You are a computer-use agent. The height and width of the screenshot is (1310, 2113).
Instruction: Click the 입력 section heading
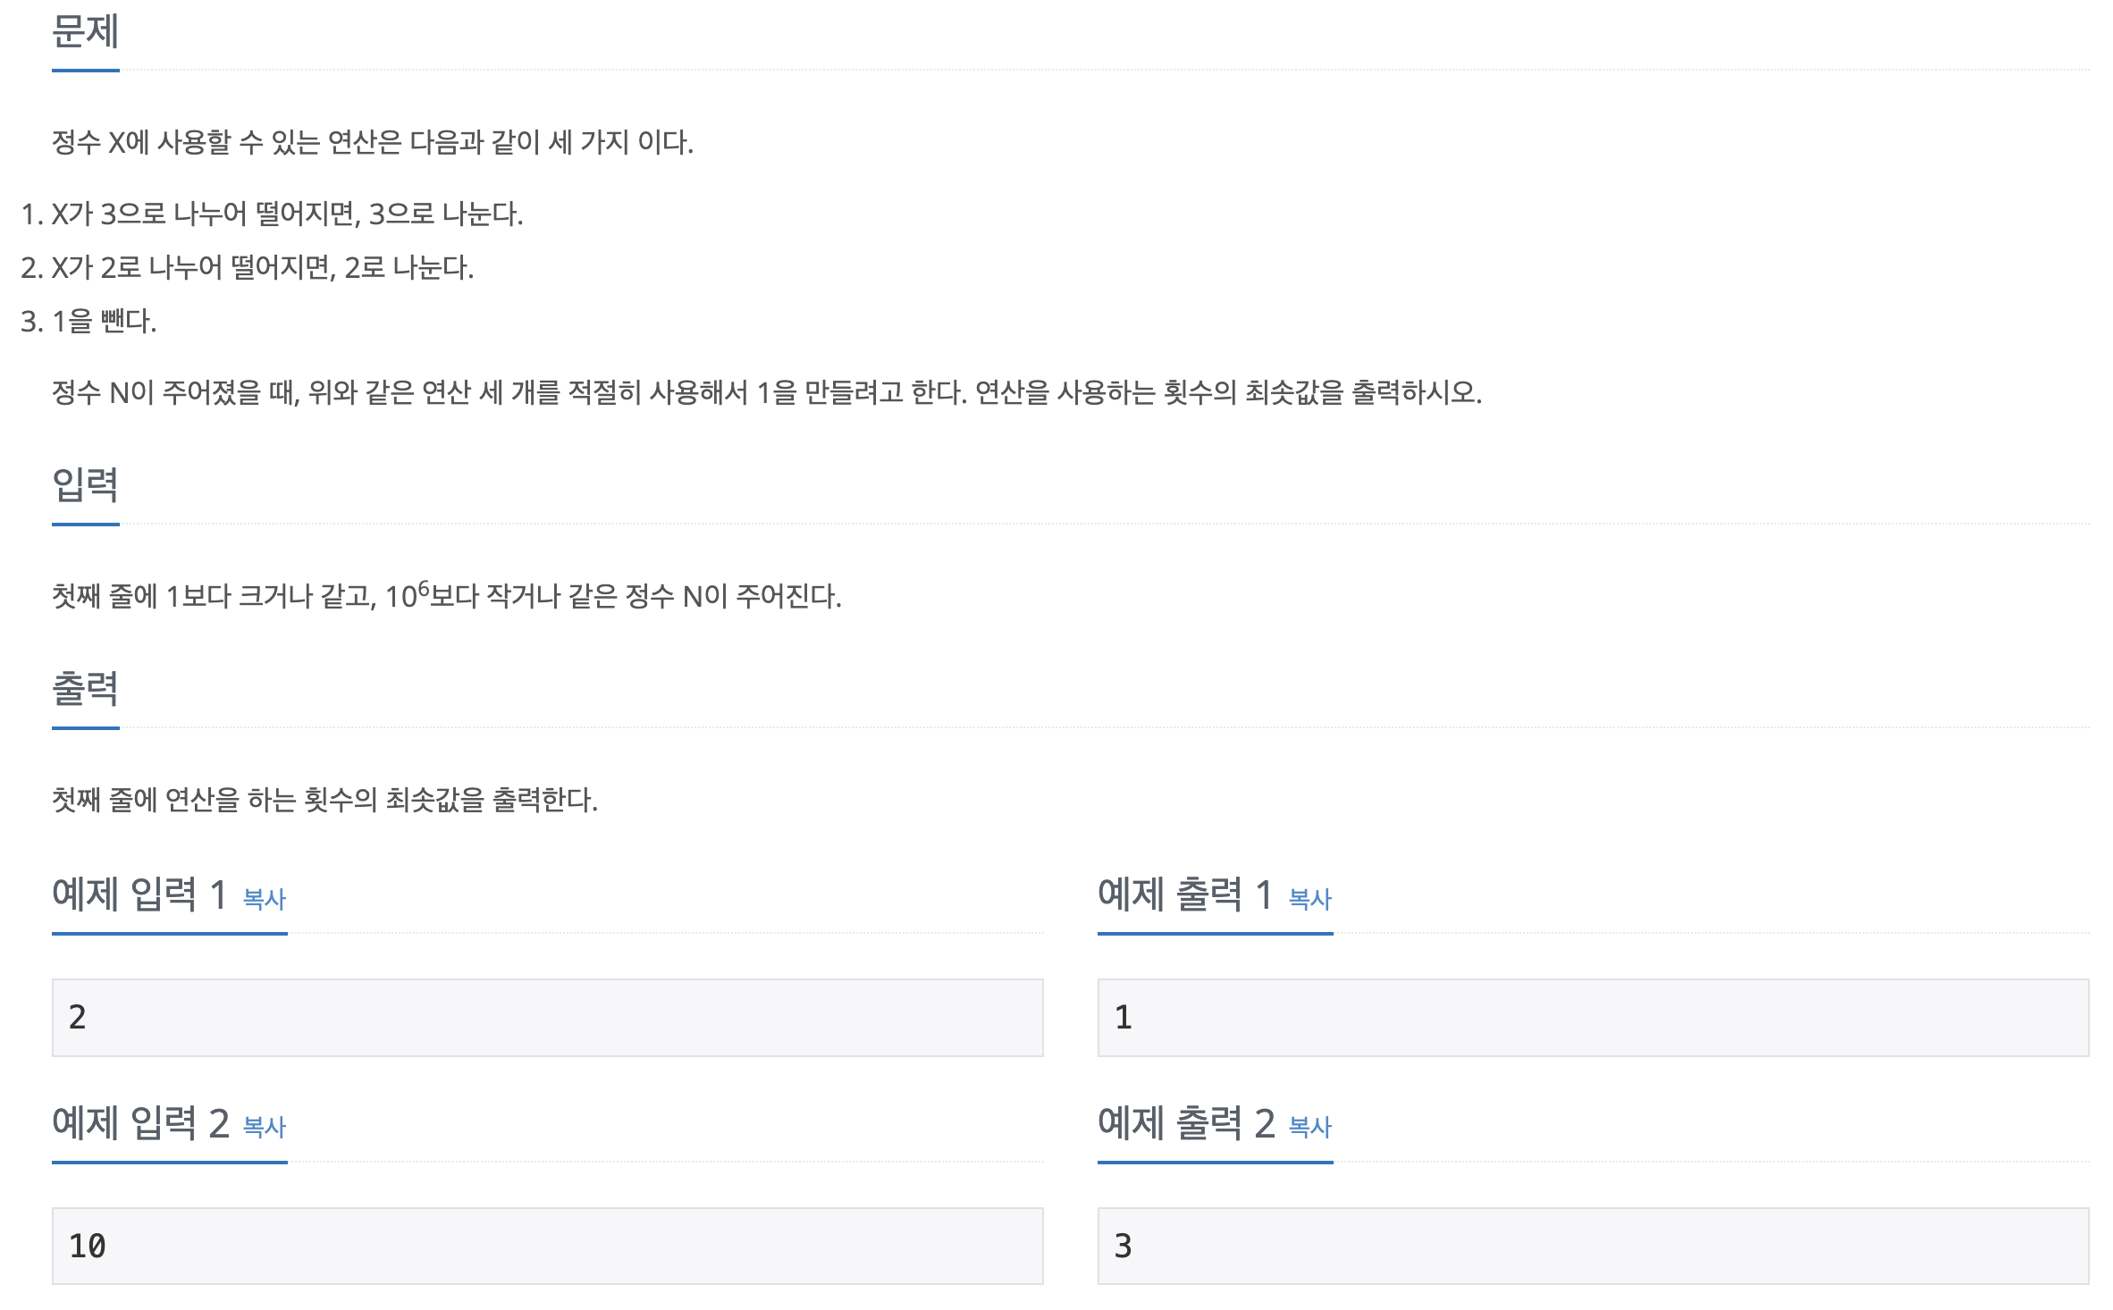86,485
